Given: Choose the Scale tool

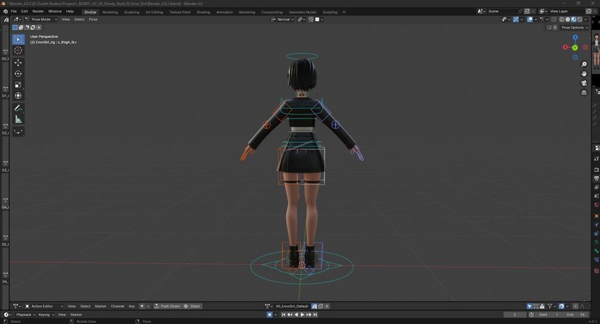Looking at the screenshot, I should (x=18, y=85).
